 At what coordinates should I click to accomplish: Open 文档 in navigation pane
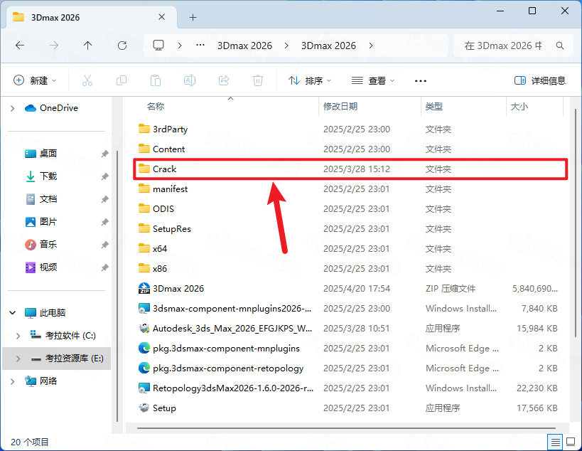(48, 199)
